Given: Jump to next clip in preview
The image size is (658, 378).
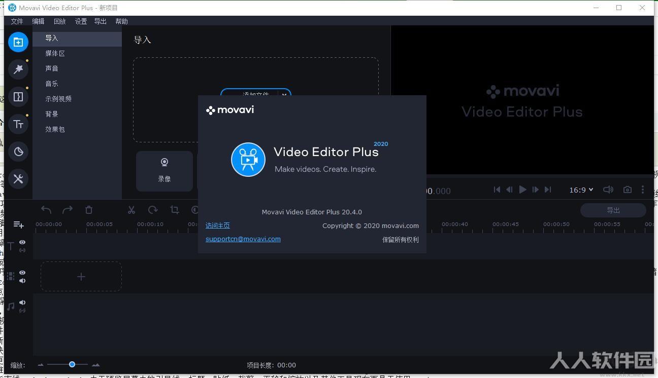Looking at the screenshot, I should (548, 190).
